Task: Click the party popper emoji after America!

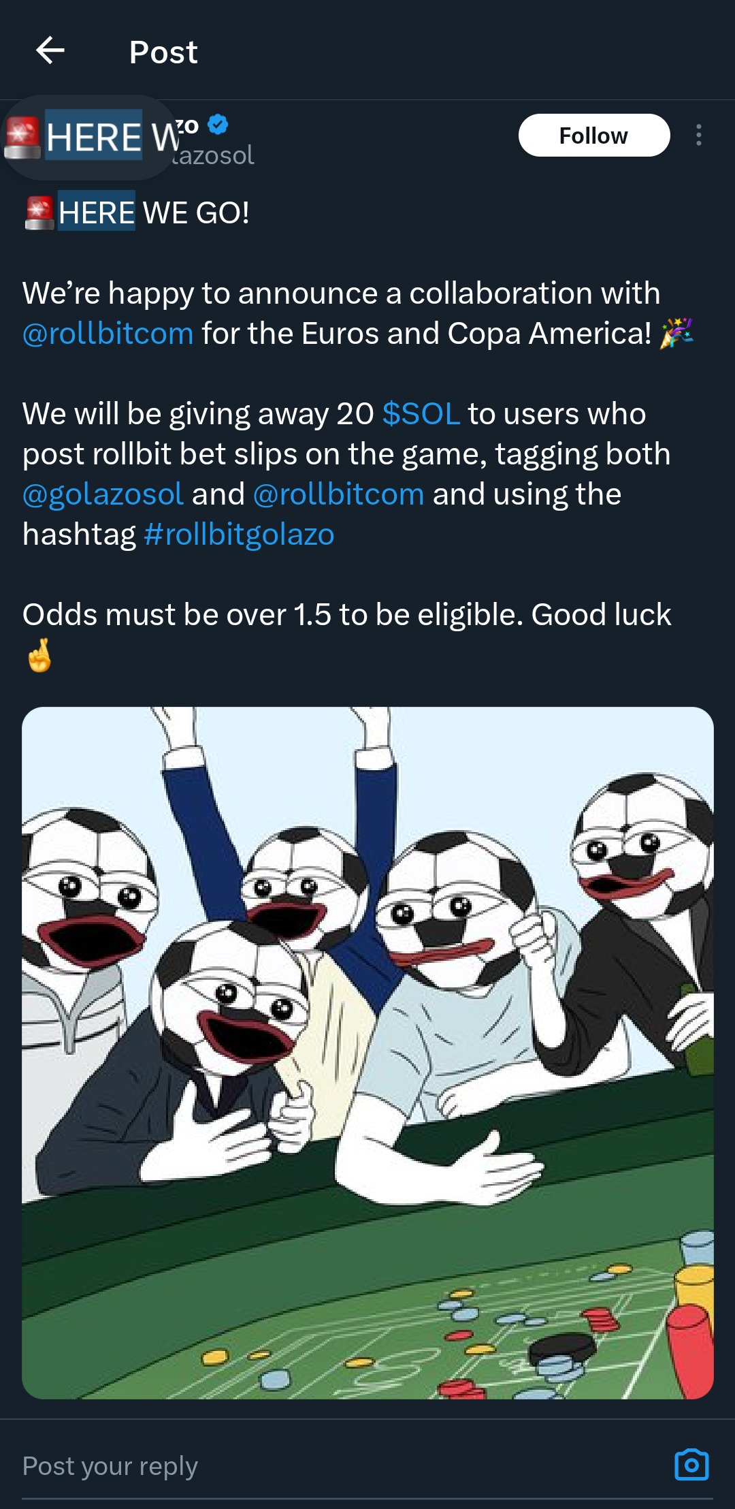Action: pyautogui.click(x=676, y=334)
